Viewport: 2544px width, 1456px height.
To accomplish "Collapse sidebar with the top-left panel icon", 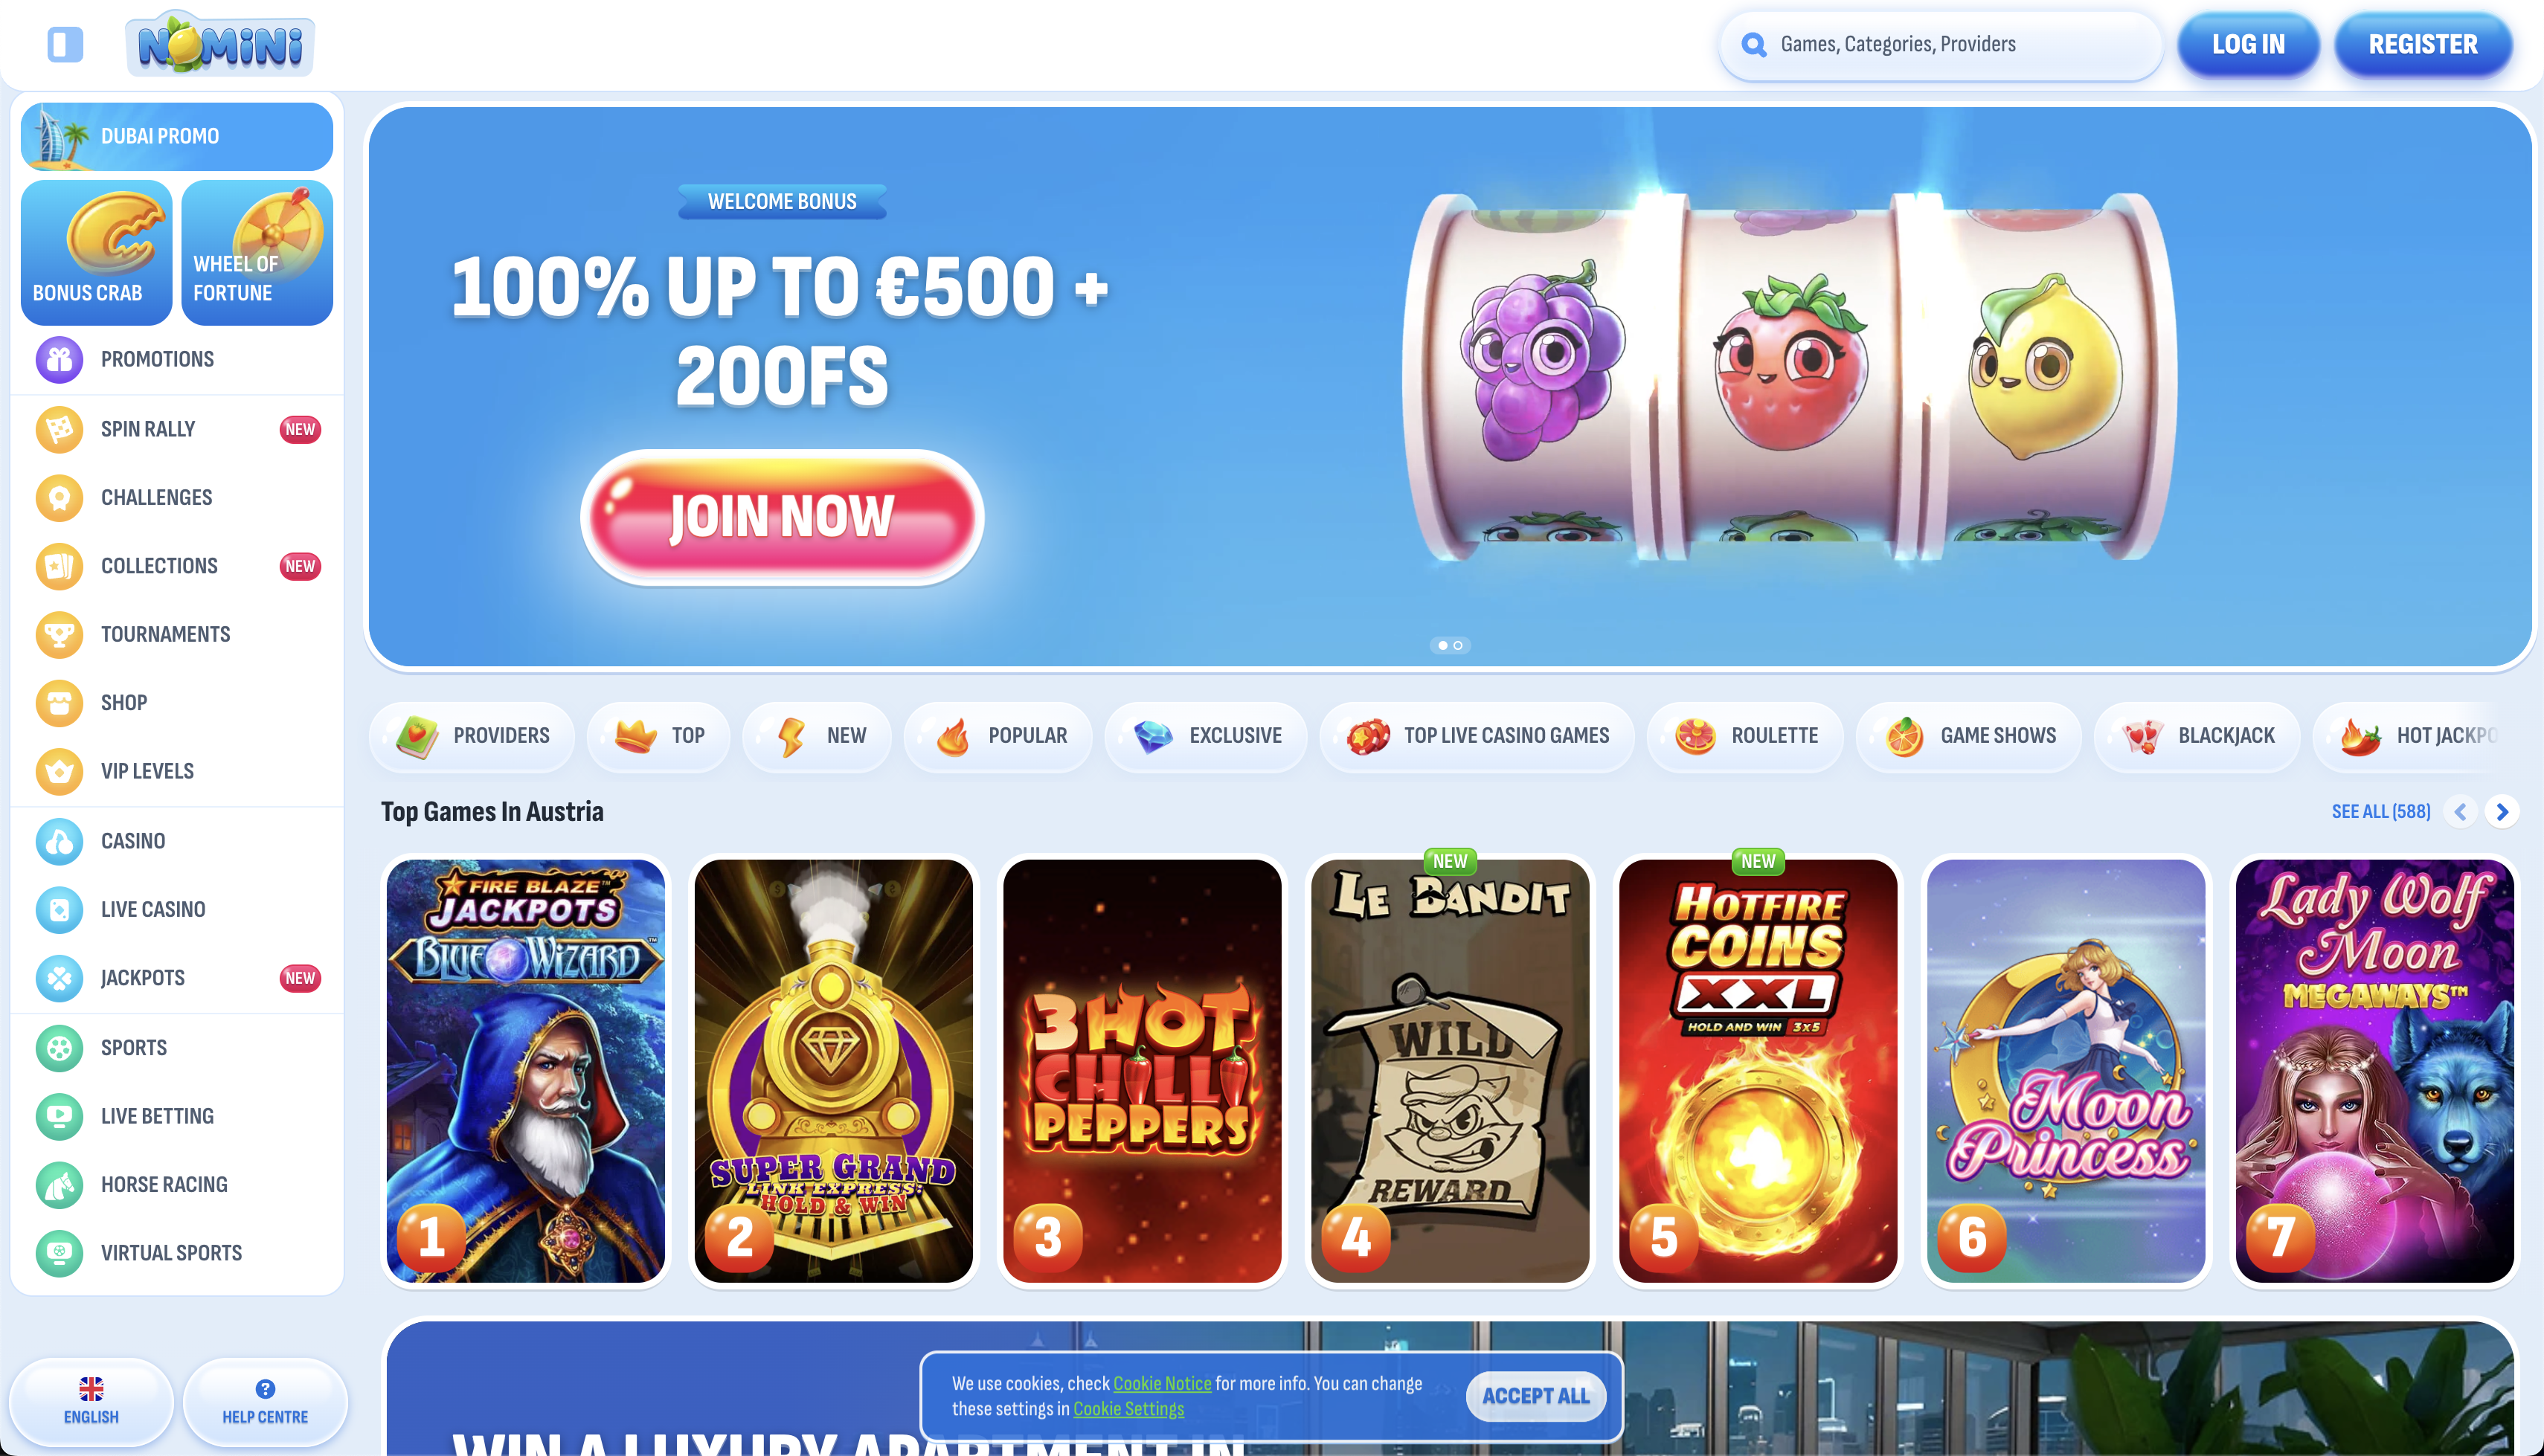I will (65, 44).
